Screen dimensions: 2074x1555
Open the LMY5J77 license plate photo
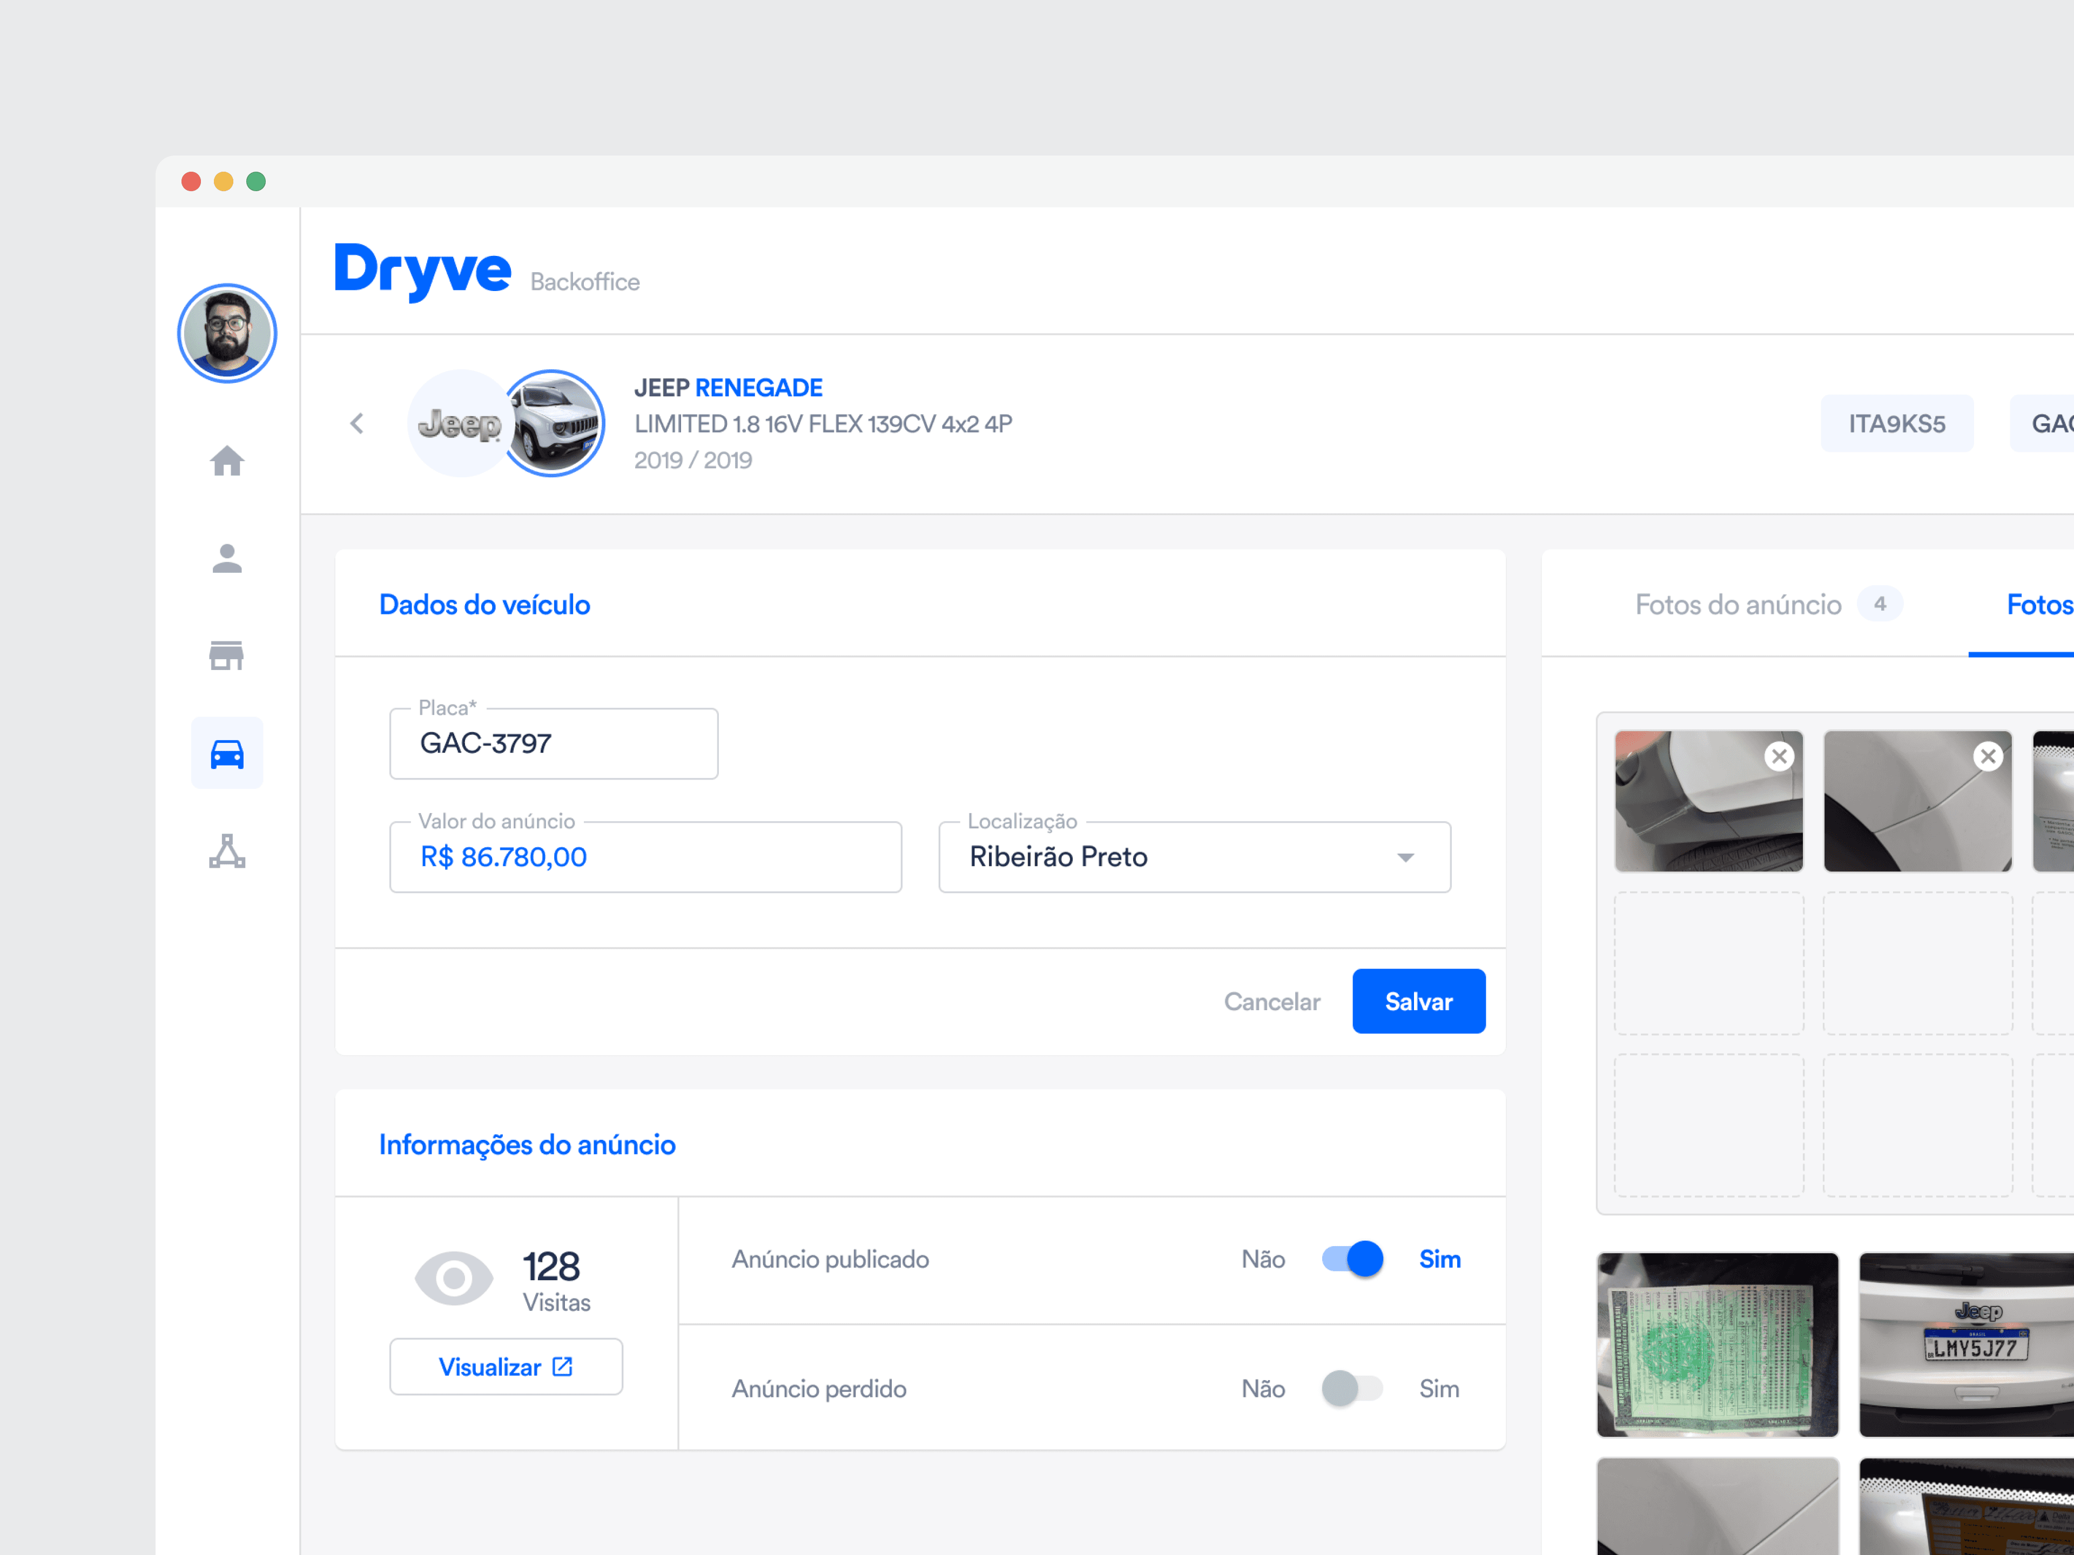coord(1966,1344)
